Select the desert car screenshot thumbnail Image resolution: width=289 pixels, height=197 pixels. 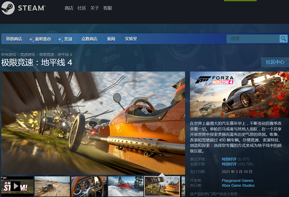53,186
